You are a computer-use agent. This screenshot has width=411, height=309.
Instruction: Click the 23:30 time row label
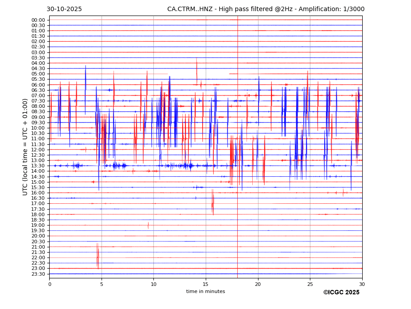pyautogui.click(x=38, y=274)
